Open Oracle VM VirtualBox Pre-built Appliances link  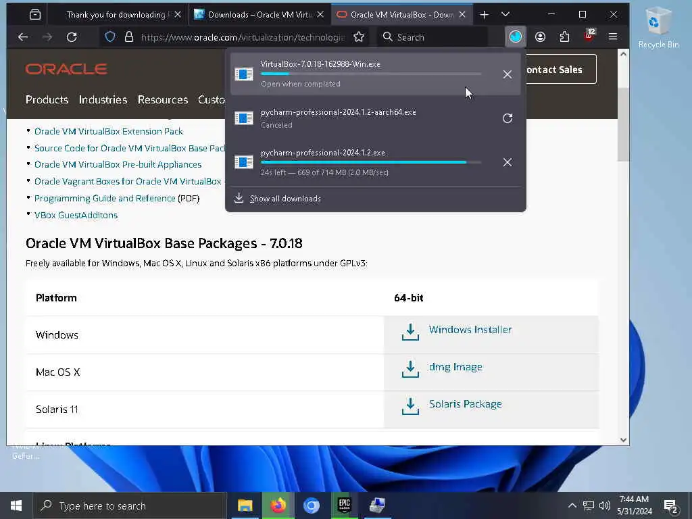tap(118, 165)
